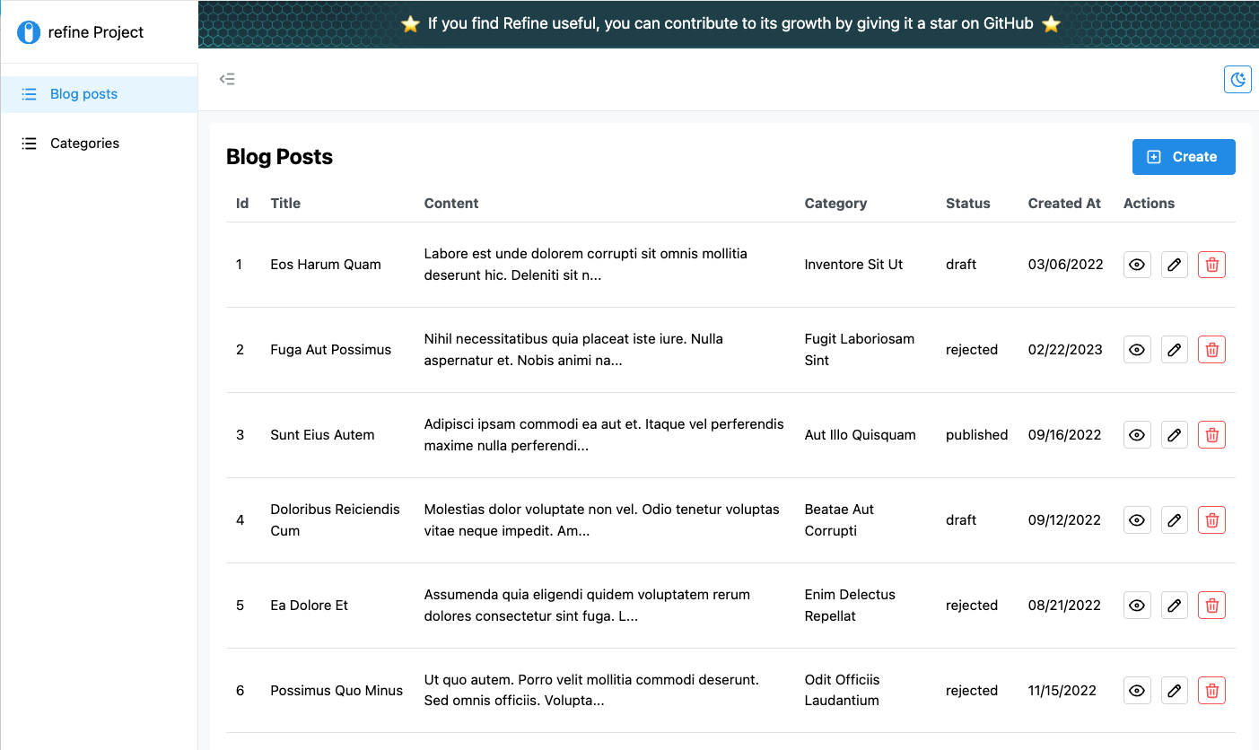Click the edit pencil for Doloribus Reiciendis Cum
The height and width of the screenshot is (750, 1259).
1174,519
